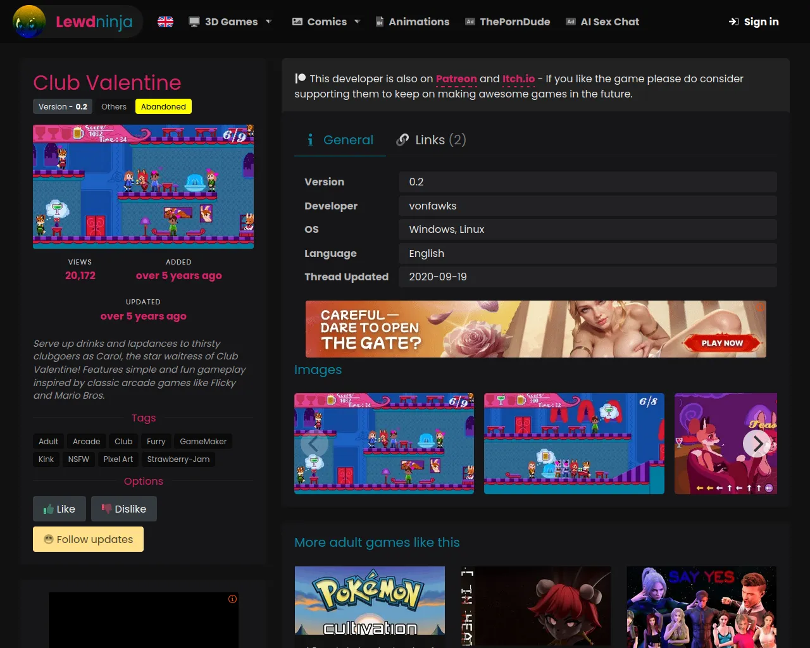Click the ad info icon on black banner

click(x=232, y=599)
